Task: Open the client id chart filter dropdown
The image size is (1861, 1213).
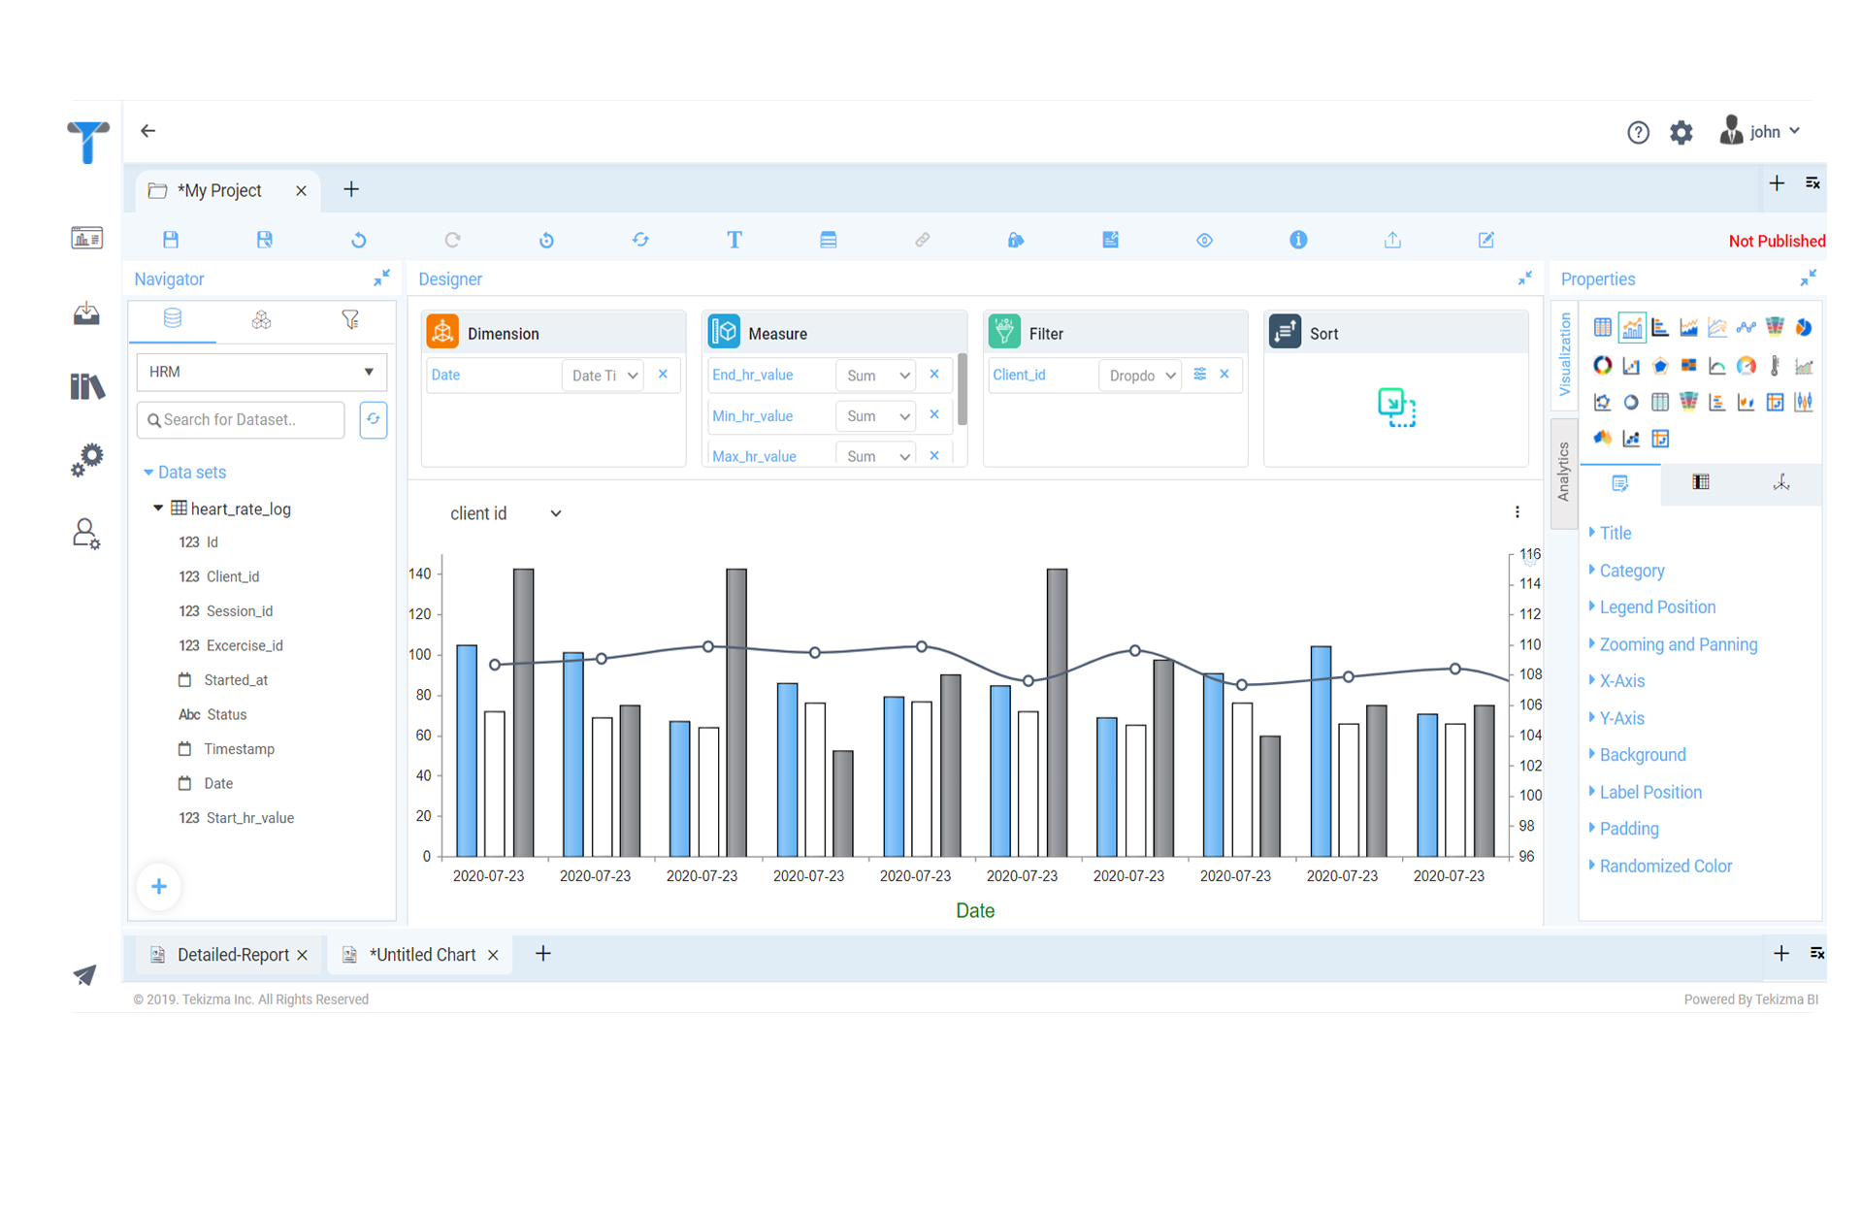Action: (505, 513)
